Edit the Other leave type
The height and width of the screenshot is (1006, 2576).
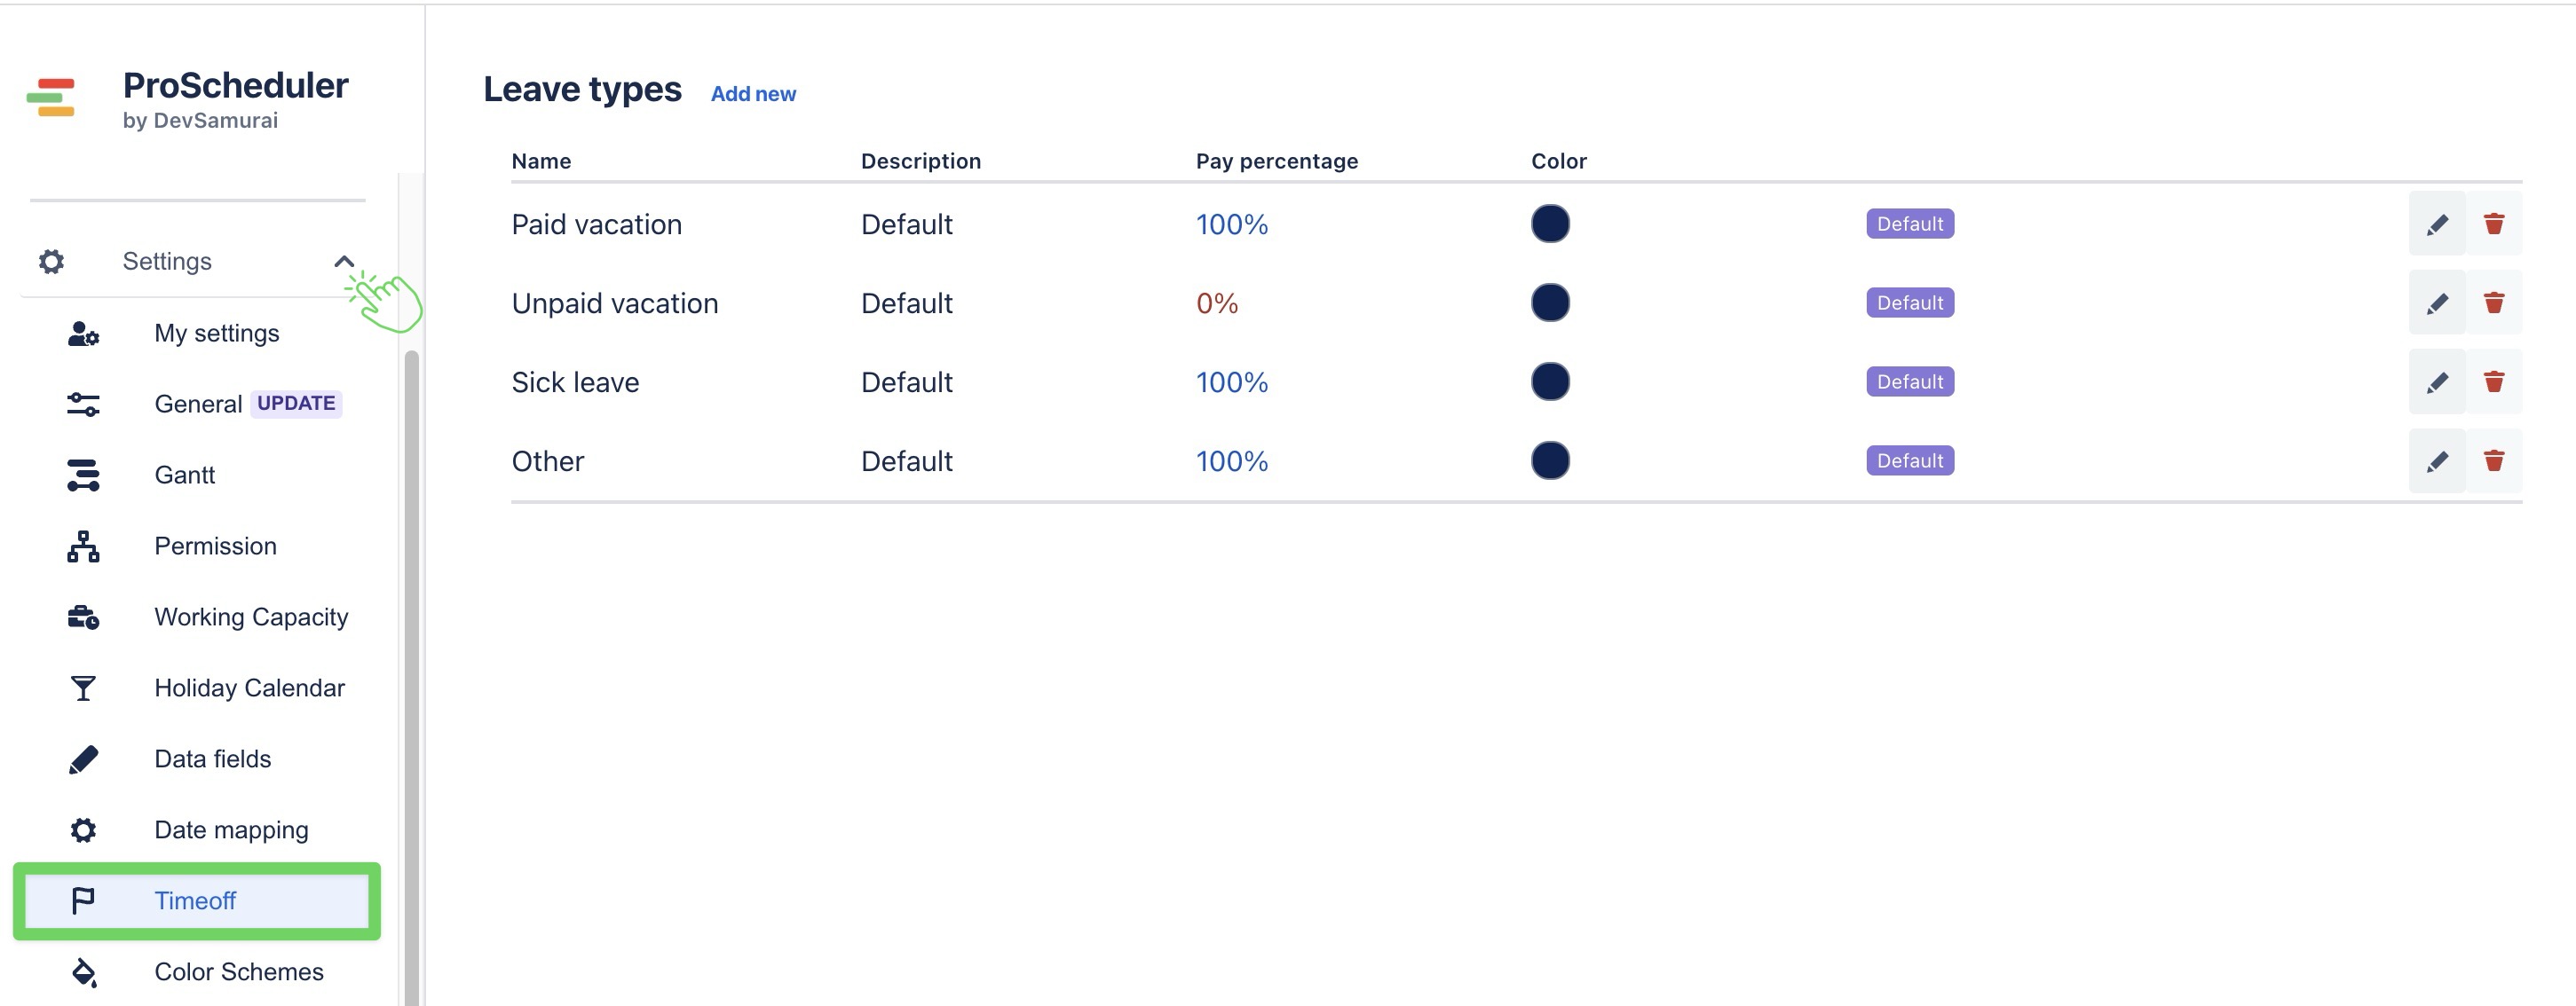click(2437, 460)
